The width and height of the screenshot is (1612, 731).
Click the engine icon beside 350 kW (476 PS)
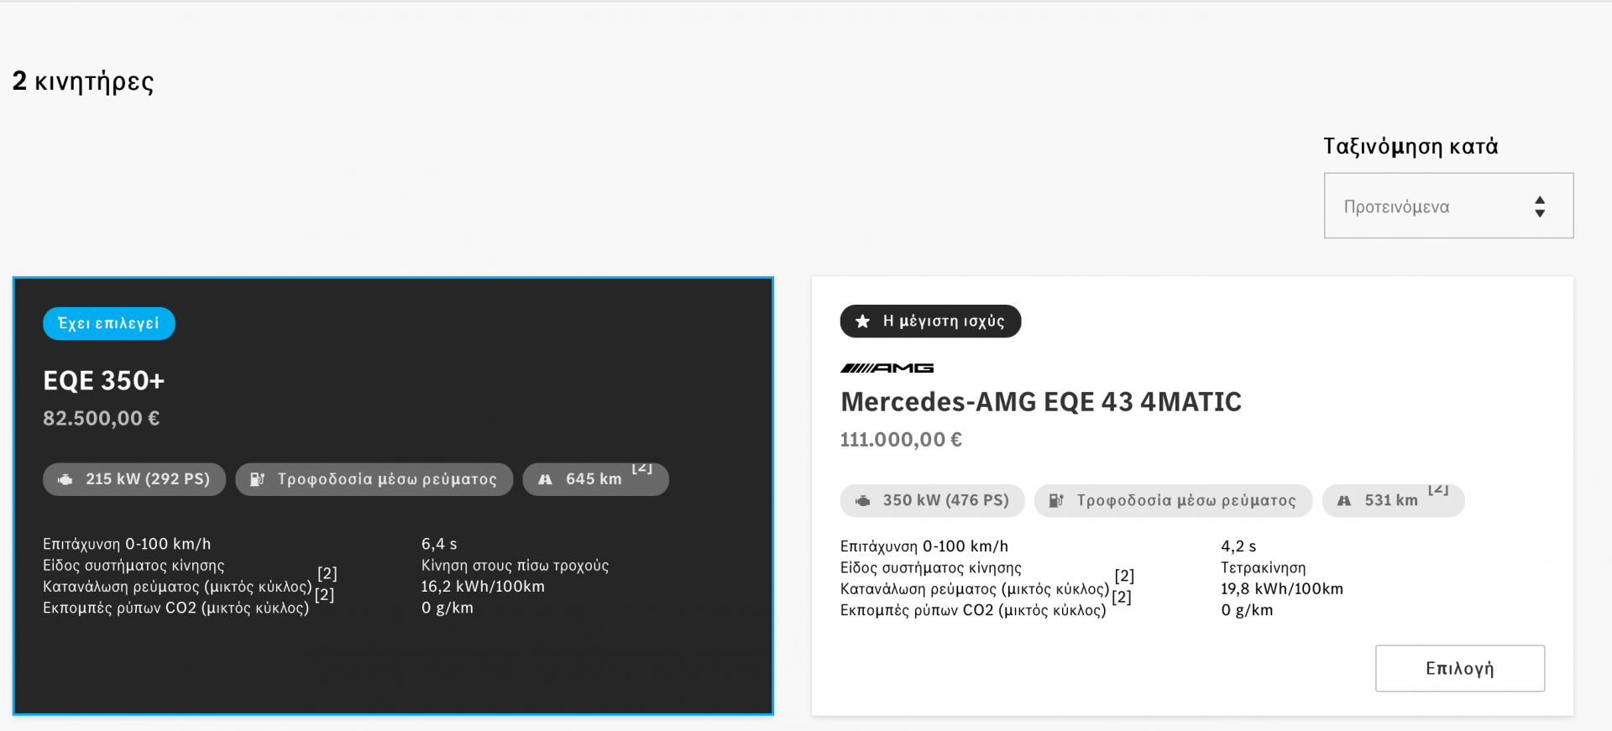point(862,500)
